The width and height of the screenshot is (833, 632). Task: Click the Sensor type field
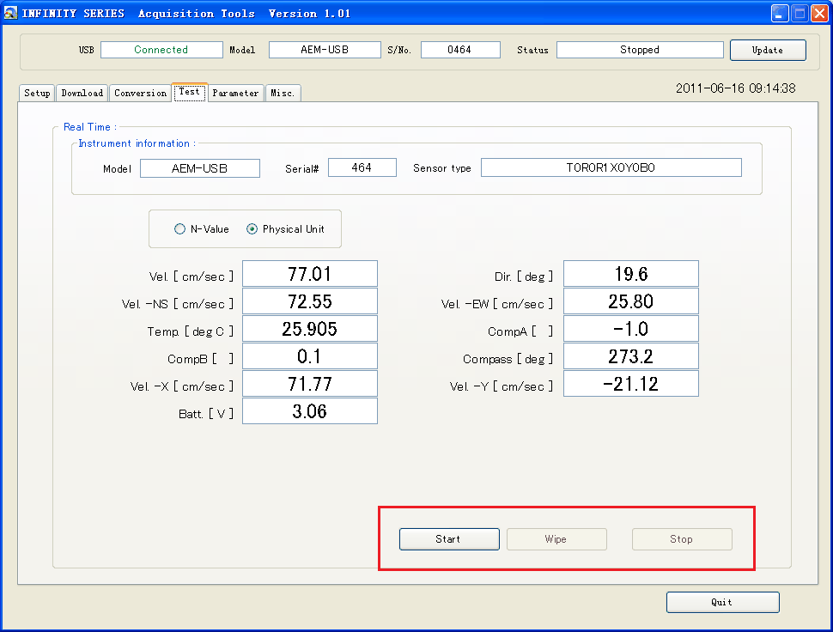[x=611, y=167]
